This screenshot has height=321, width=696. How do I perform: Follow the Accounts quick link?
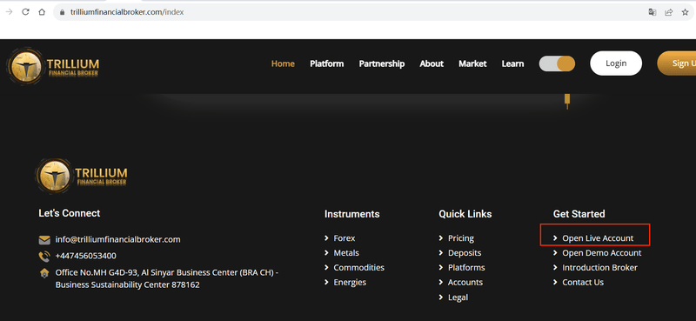[465, 283]
